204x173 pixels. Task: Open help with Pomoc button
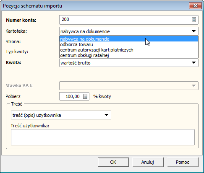[x=183, y=162]
